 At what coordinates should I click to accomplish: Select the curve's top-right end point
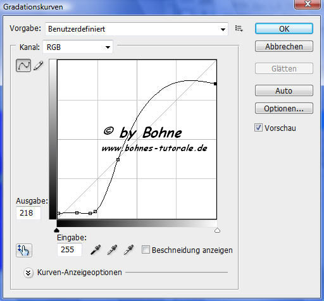coord(215,83)
